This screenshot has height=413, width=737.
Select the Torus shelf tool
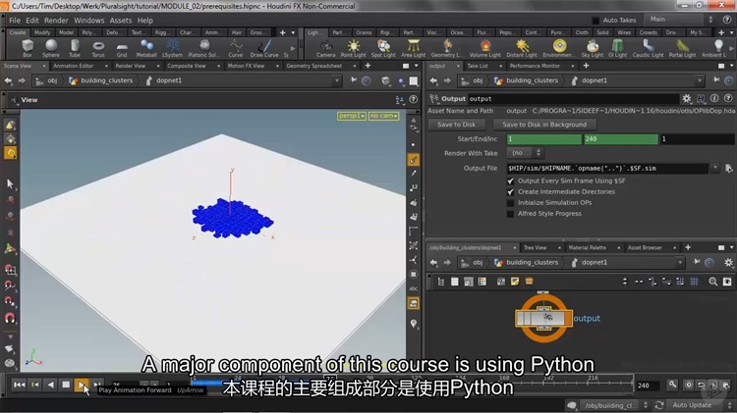tap(98, 48)
